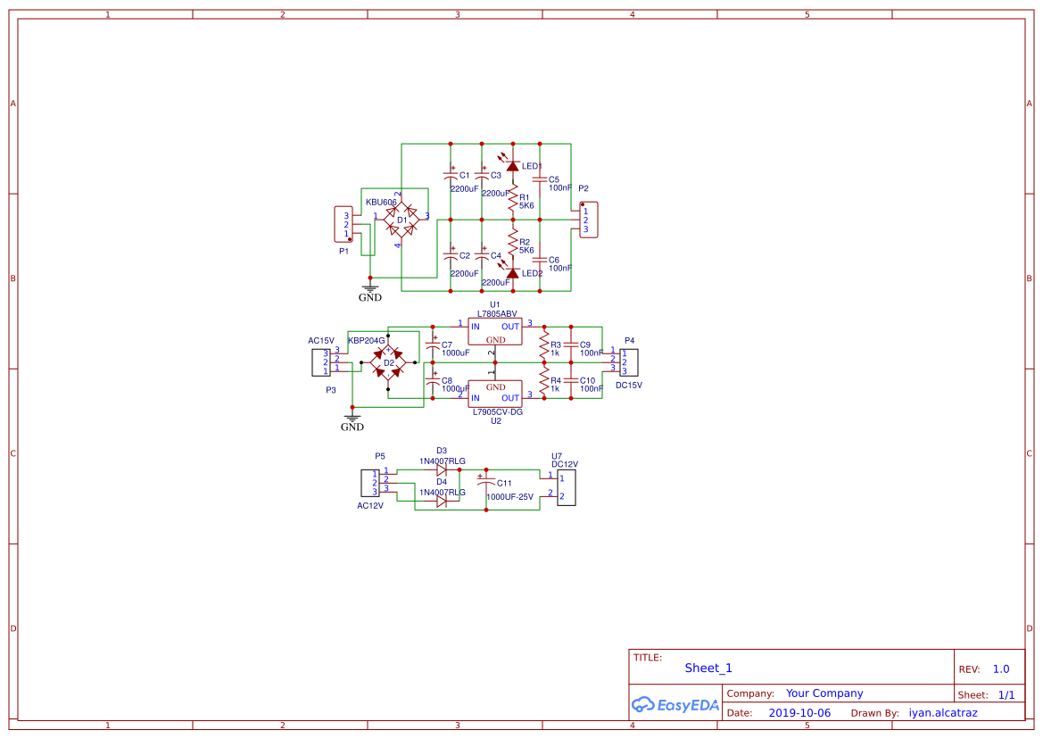The image size is (1043, 739).
Task: Select the D2 bridge rectifier symbol
Action: pyautogui.click(x=388, y=362)
